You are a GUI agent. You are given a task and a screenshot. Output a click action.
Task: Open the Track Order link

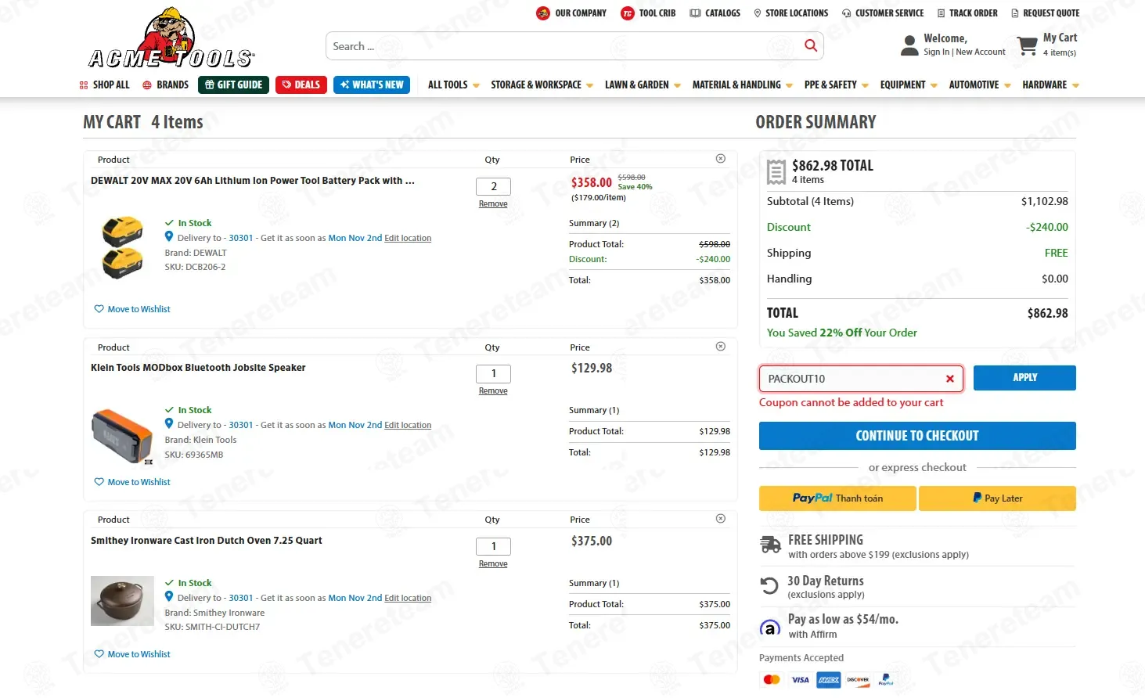pos(967,13)
